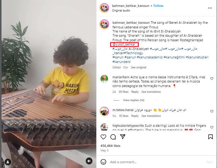
Task: See translation of mariaritarn's comment
Action: [151, 92]
